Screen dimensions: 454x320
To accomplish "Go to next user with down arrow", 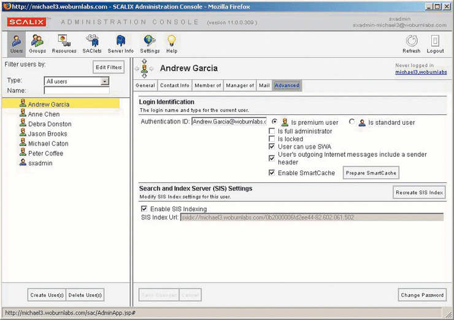I will pos(144,76).
